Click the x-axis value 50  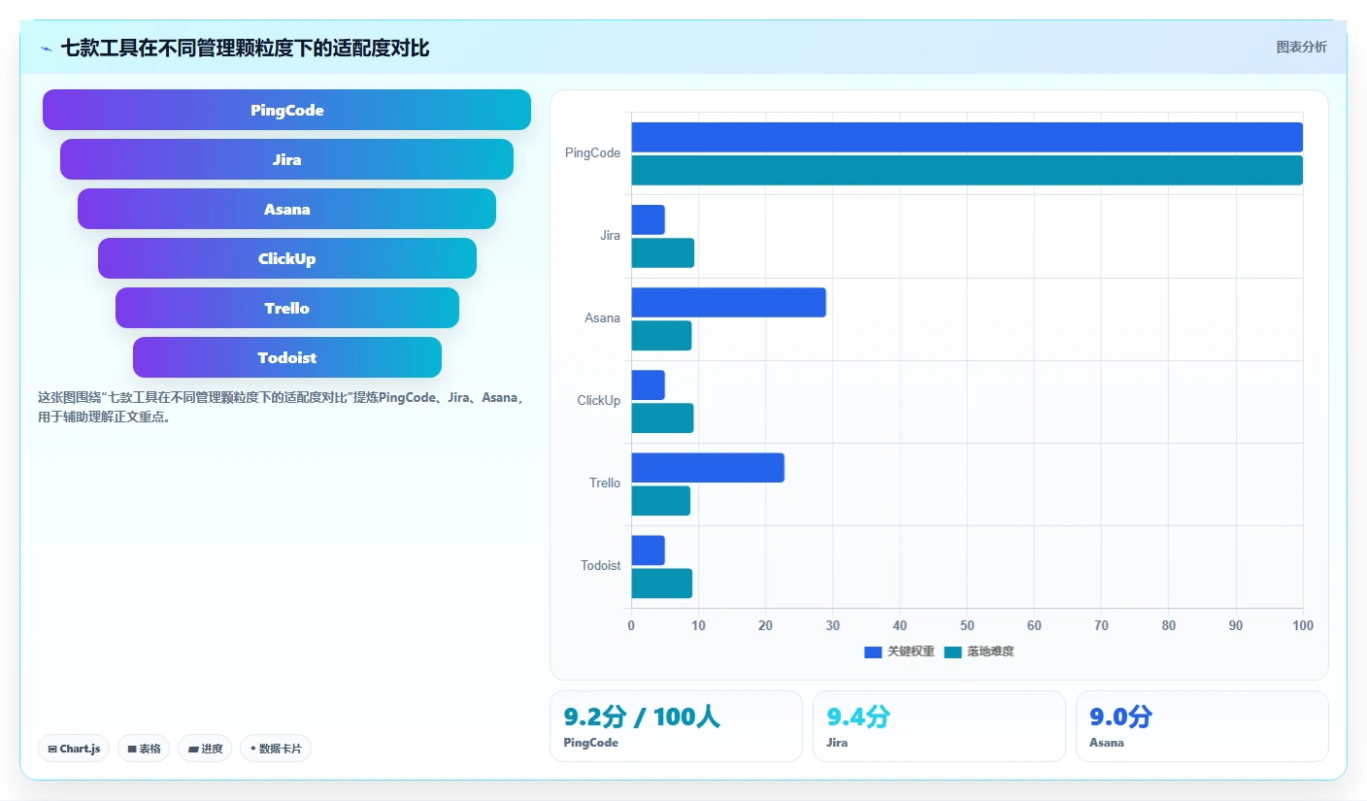click(967, 625)
